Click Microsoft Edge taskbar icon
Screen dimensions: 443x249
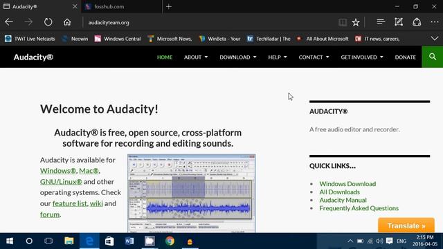(x=89, y=241)
